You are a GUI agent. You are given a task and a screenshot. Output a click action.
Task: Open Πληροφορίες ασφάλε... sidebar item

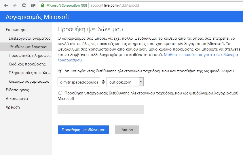[x=30, y=73]
